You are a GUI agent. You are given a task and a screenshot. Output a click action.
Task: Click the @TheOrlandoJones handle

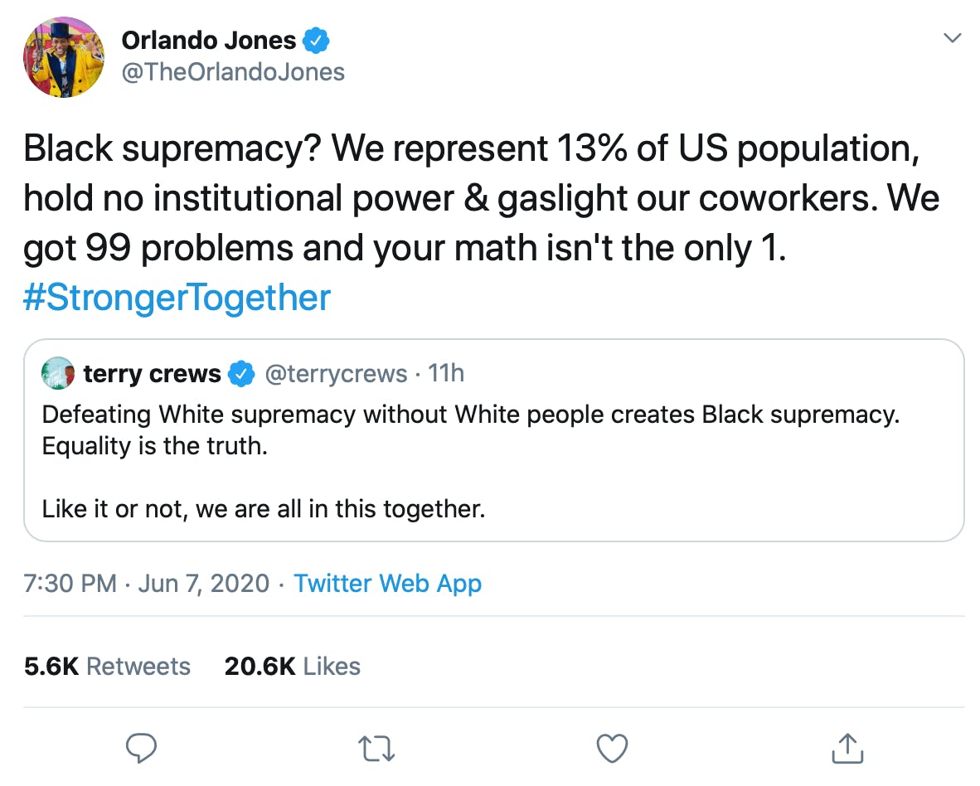pyautogui.click(x=233, y=72)
